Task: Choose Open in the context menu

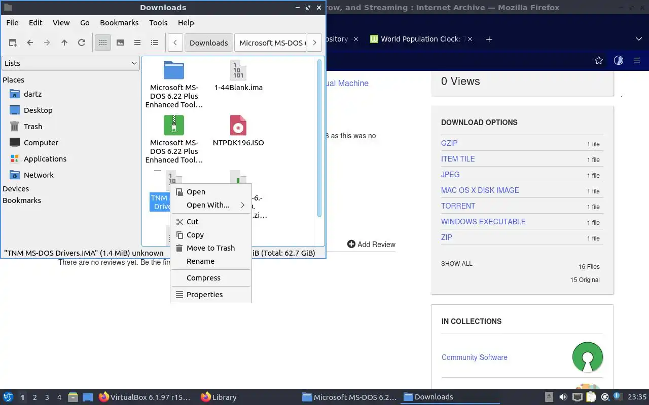Action: [211, 192]
